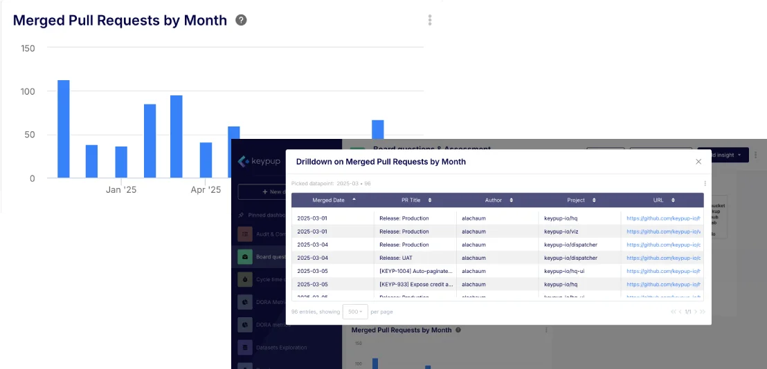Open the 500 per page dropdown
The height and width of the screenshot is (369, 767).
coord(355,312)
